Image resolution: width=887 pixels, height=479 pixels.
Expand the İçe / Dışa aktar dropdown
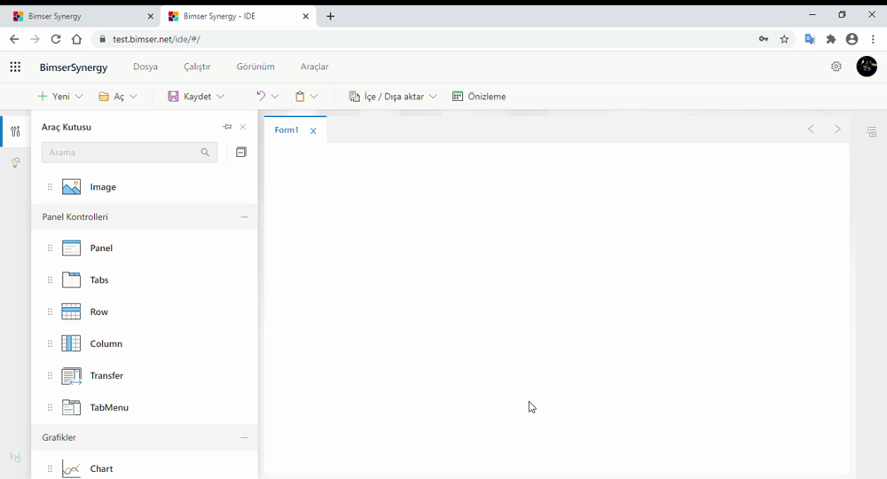(x=433, y=97)
